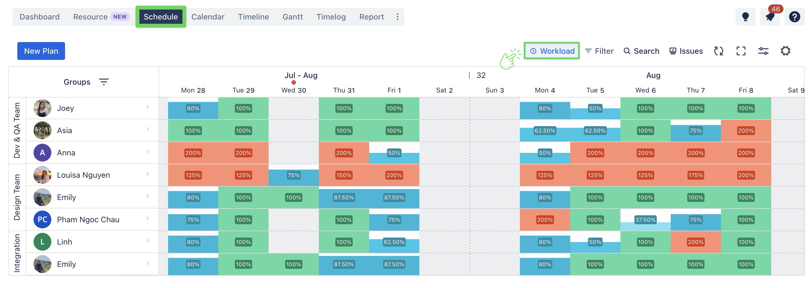Screen dimensions: 812x288
Task: Click Anna's 200% overload cell on Mon 28
Action: 193,153
